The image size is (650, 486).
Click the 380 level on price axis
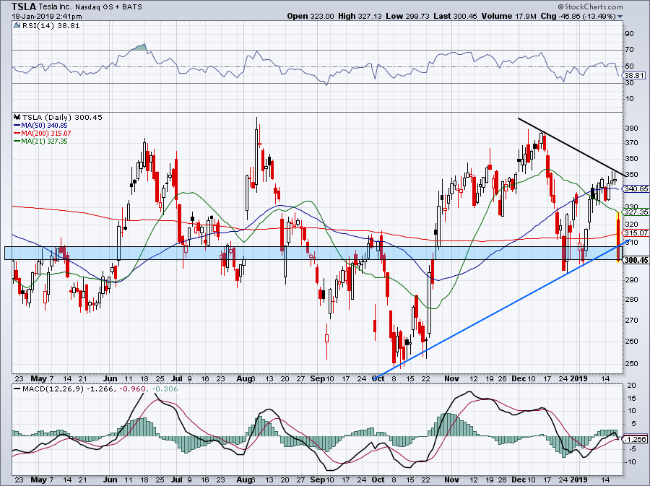pos(631,128)
